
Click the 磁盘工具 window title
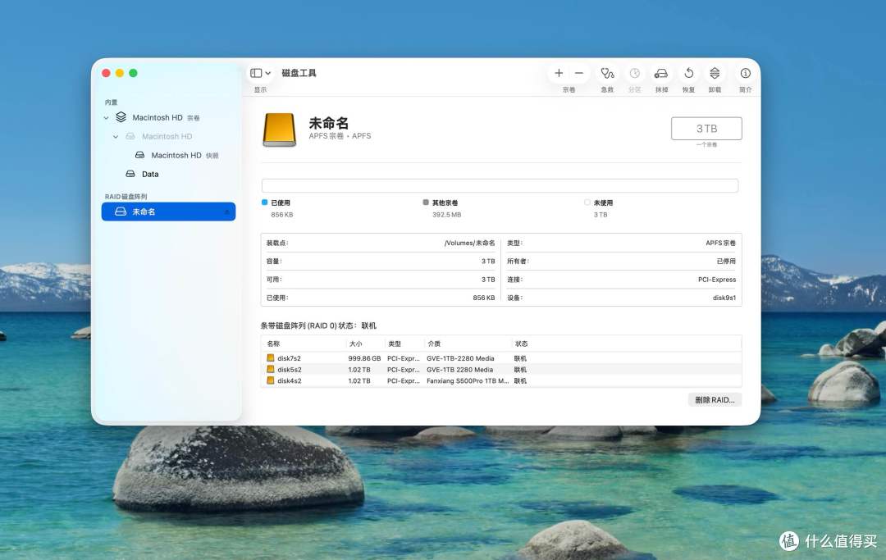click(x=299, y=73)
